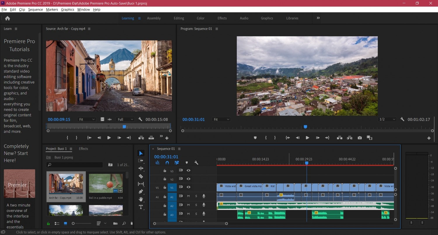The width and height of the screenshot is (438, 235).
Task: Select the Ripple Edit tool
Action: point(141,168)
